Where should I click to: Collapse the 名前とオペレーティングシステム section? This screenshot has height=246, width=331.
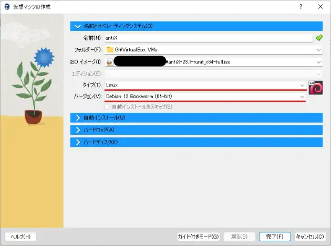click(x=78, y=26)
